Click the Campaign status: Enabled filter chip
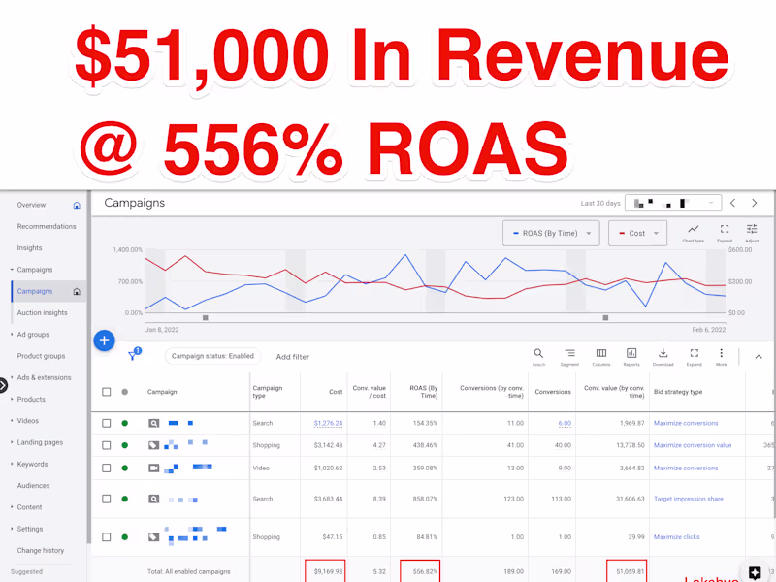This screenshot has width=776, height=582. point(212,356)
